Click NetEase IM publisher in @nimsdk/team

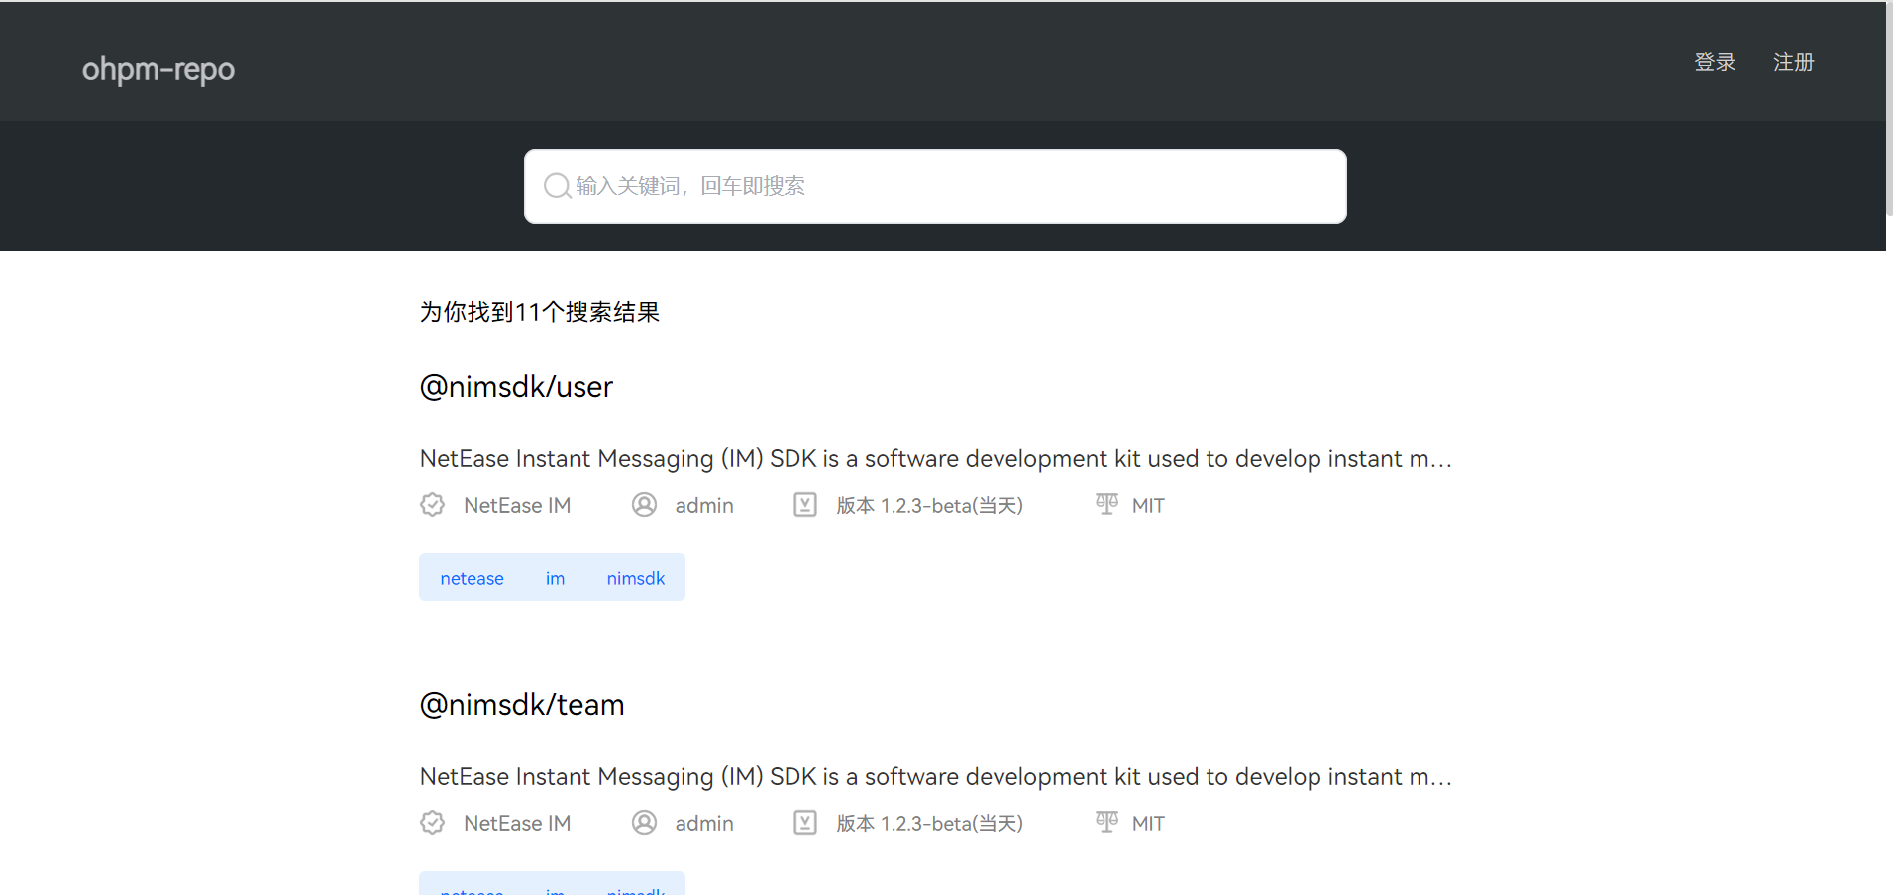517,823
